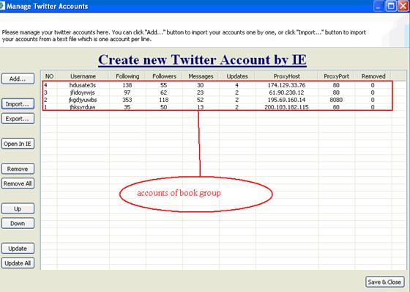Sort by Messages column header

click(x=201, y=76)
